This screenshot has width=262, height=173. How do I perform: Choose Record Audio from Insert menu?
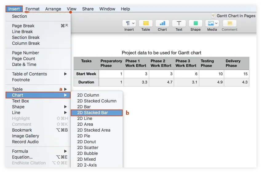coord(25,142)
